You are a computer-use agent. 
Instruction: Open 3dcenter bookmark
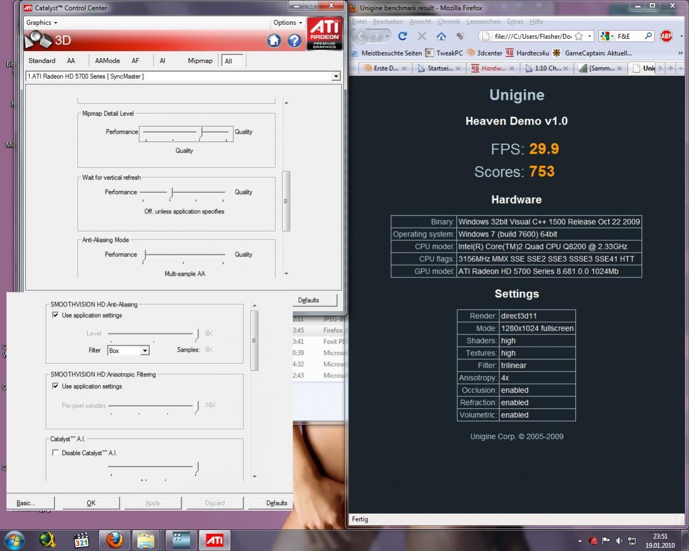point(484,53)
